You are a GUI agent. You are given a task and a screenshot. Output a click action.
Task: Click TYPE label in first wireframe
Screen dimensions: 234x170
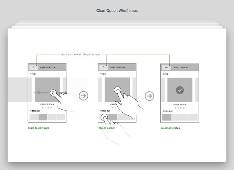coord(33,74)
